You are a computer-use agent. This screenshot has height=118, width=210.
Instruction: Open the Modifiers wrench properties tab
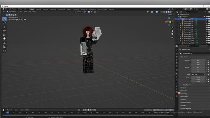click(x=177, y=77)
